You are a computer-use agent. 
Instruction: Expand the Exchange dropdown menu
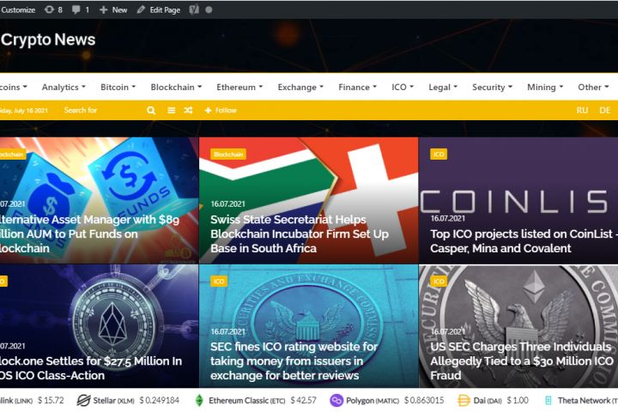(300, 88)
